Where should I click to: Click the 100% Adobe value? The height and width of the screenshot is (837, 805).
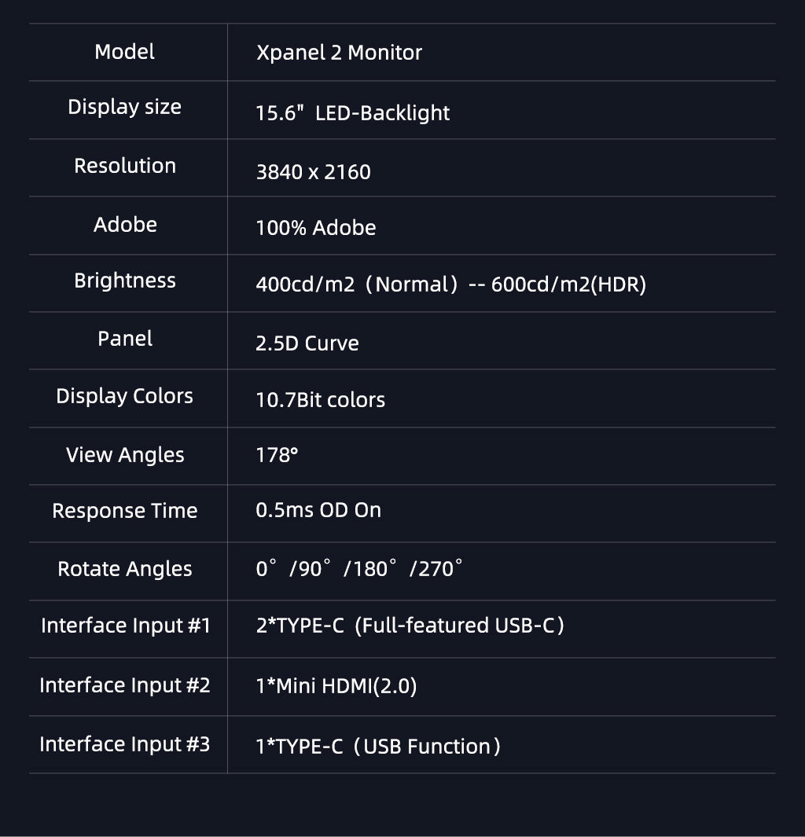[x=316, y=227]
